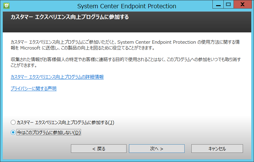Click the dark header heading カスタマー エクスペリエンス向上プログラムに参加する
254x162 pixels.
tap(70, 17)
